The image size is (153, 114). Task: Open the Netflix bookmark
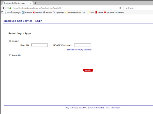99,12
